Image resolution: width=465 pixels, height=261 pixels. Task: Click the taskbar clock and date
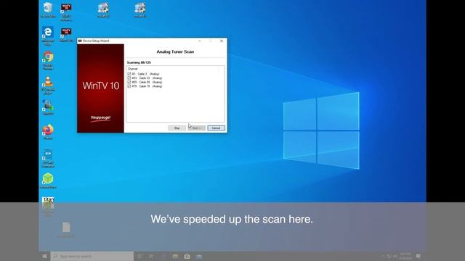[405, 256]
